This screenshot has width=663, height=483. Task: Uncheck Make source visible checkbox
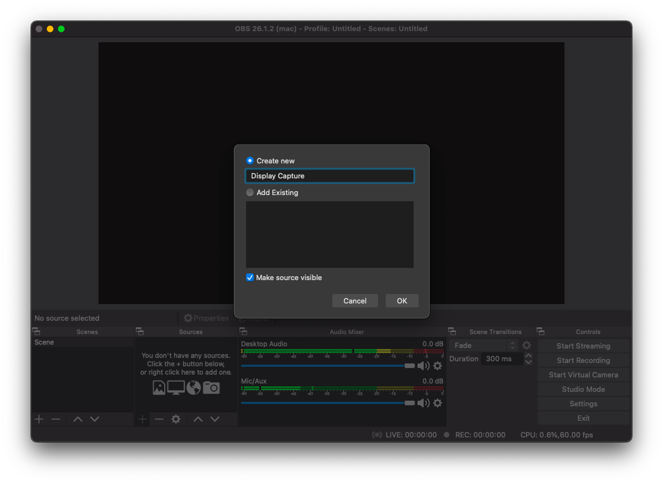(x=250, y=277)
